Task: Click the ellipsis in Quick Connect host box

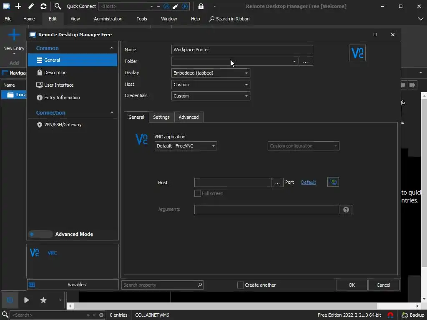Action: tap(158, 6)
